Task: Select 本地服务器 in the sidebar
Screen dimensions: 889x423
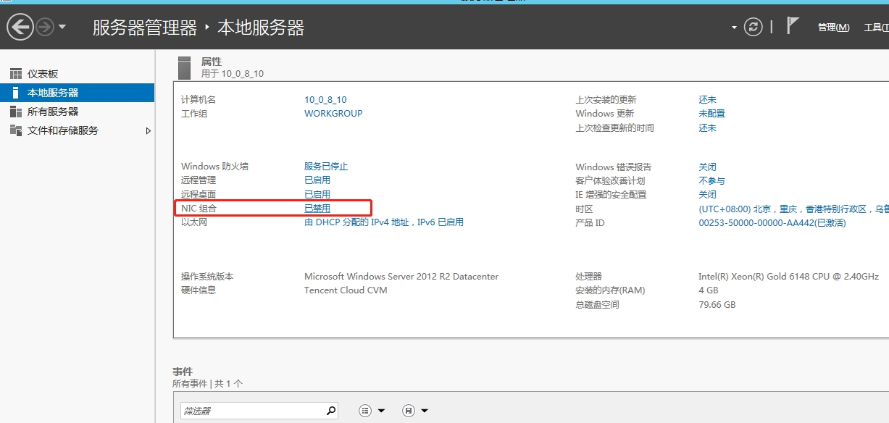Action: pyautogui.click(x=53, y=93)
